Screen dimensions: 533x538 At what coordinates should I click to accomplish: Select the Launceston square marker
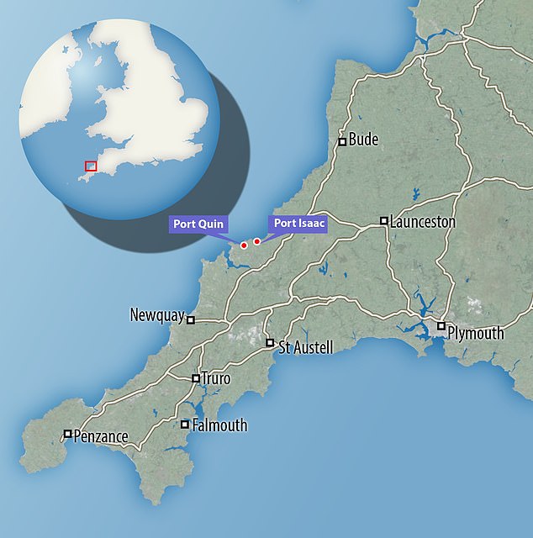[x=383, y=220]
